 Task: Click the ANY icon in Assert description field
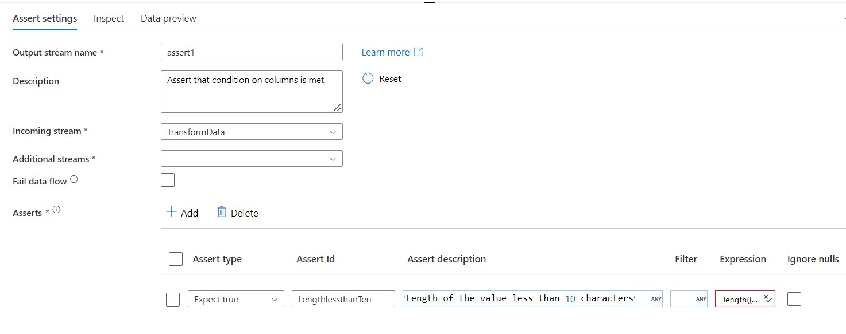coord(655,298)
